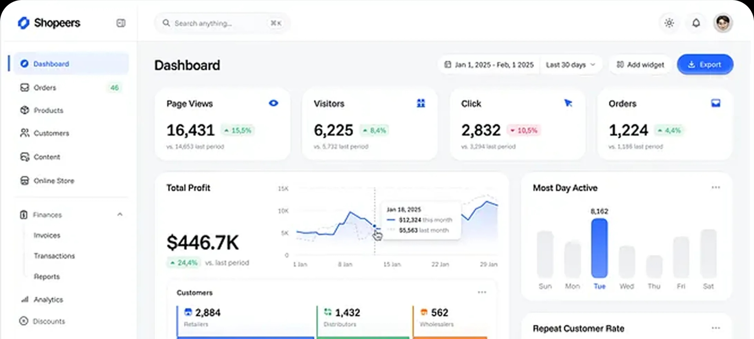
Task: Open the date range picker
Action: 489,65
